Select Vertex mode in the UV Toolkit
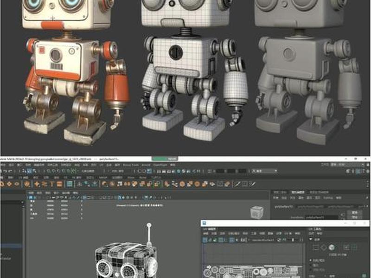This screenshot has height=278, width=371. click(315, 247)
